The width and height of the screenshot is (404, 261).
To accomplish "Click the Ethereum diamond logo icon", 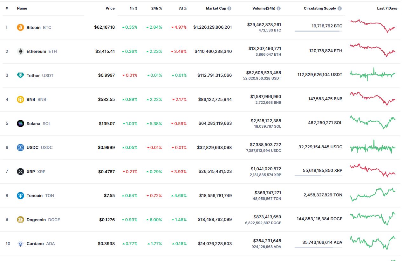I will tap(20, 51).
